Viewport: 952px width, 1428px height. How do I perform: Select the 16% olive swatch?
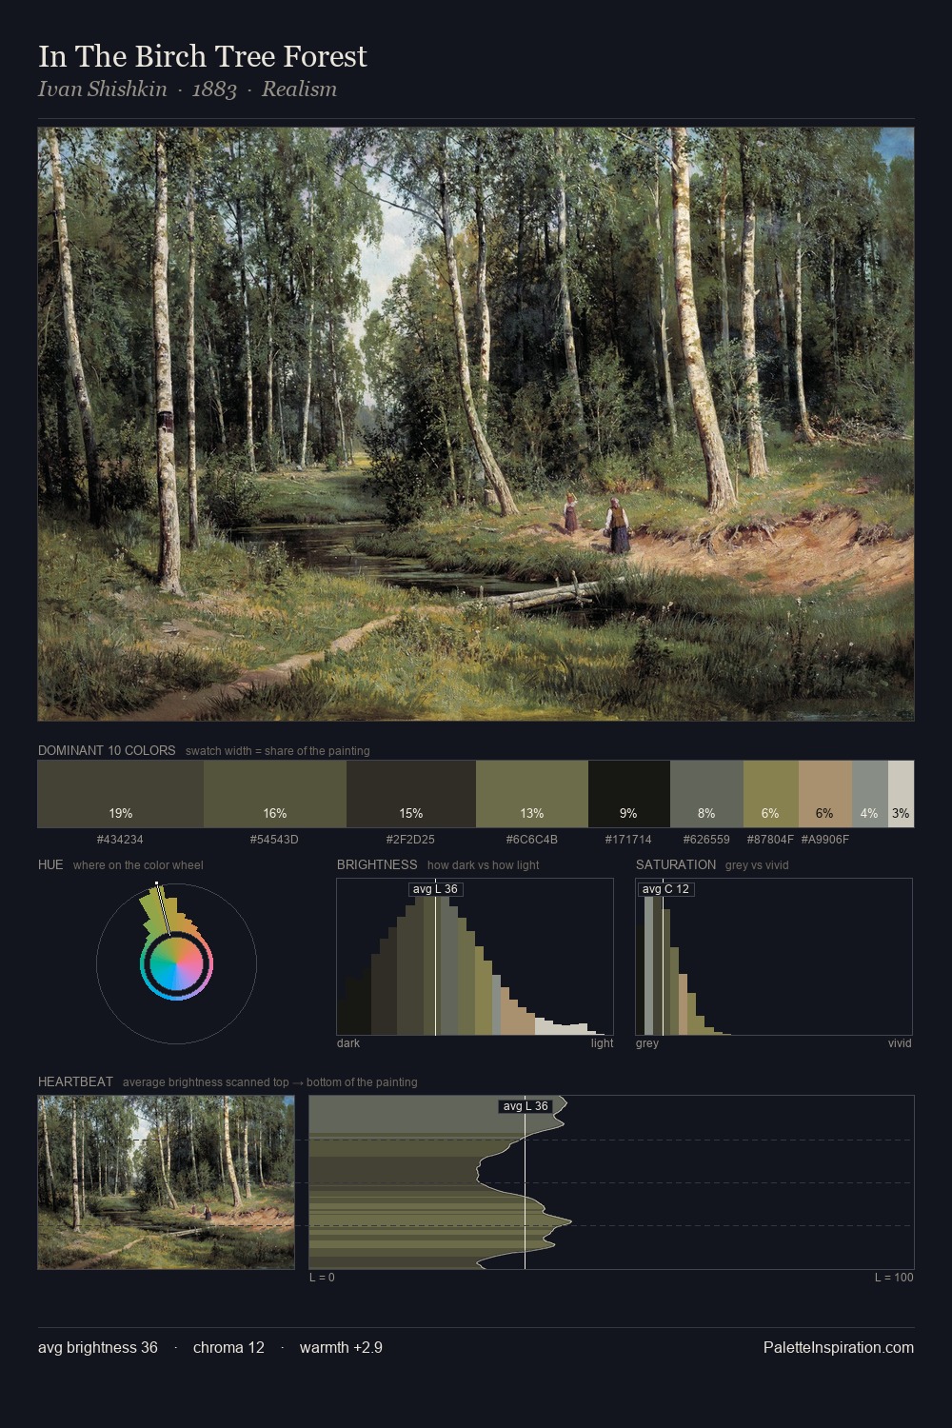275,794
